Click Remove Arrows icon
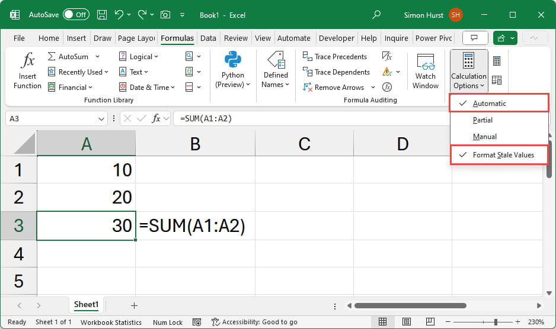 (x=308, y=87)
